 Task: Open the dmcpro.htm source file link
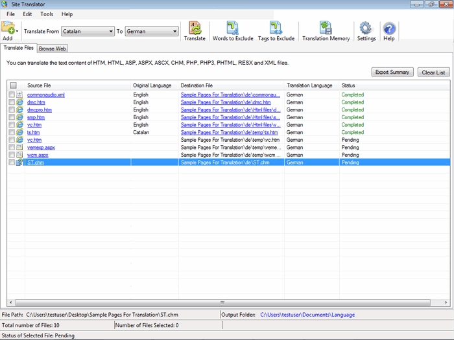(x=40, y=110)
